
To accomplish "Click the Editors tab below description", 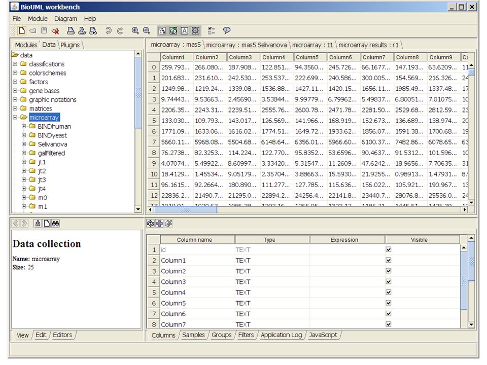I will coord(62,335).
